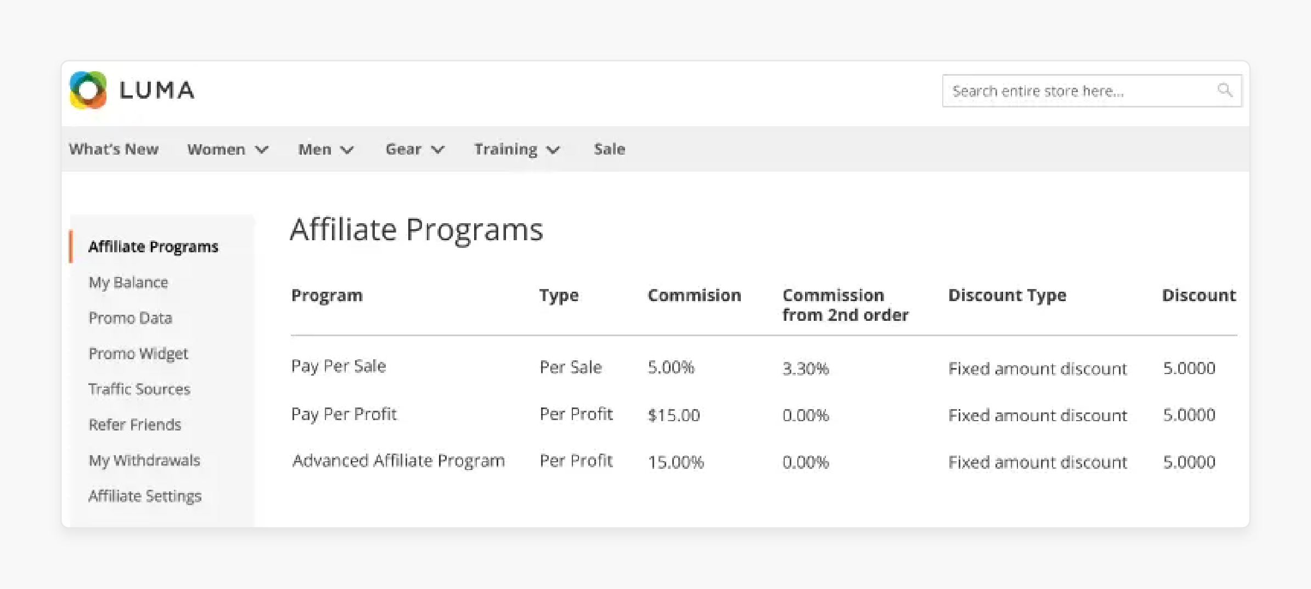Click 5.0000 discount in Pay Per Sale row
1311x589 pixels.
coord(1189,368)
